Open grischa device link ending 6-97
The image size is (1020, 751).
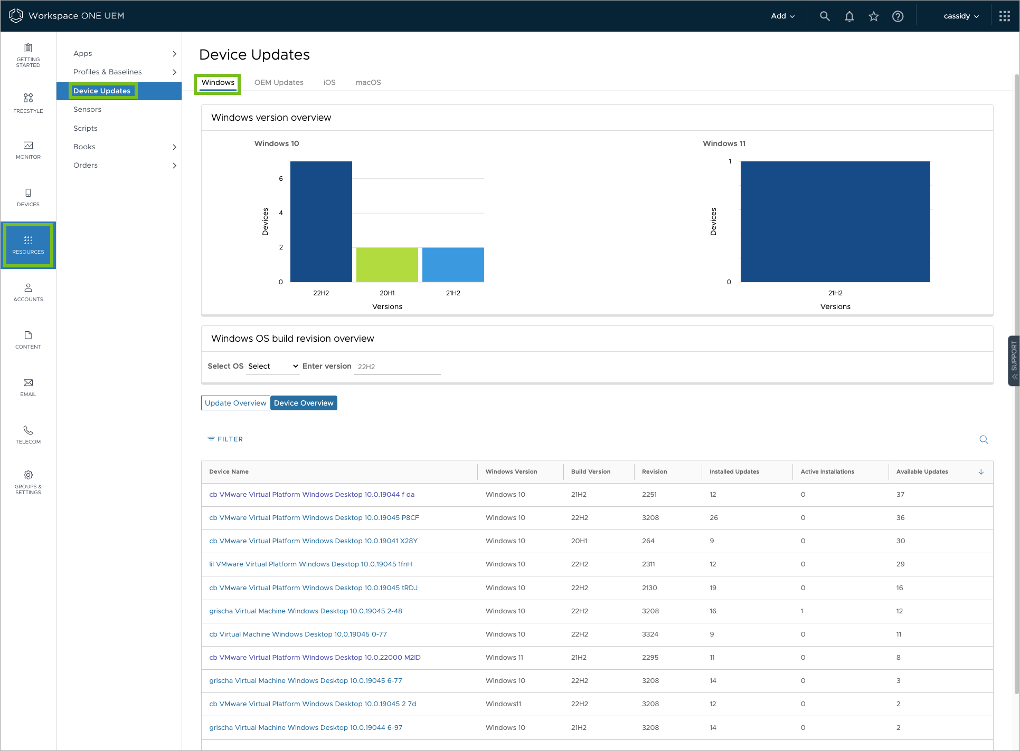[306, 728]
